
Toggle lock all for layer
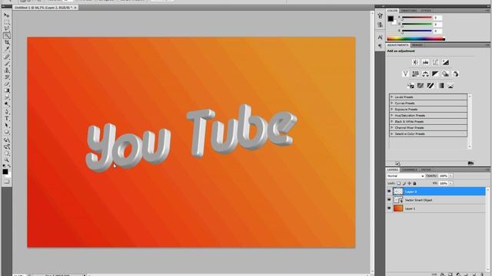[x=414, y=183]
